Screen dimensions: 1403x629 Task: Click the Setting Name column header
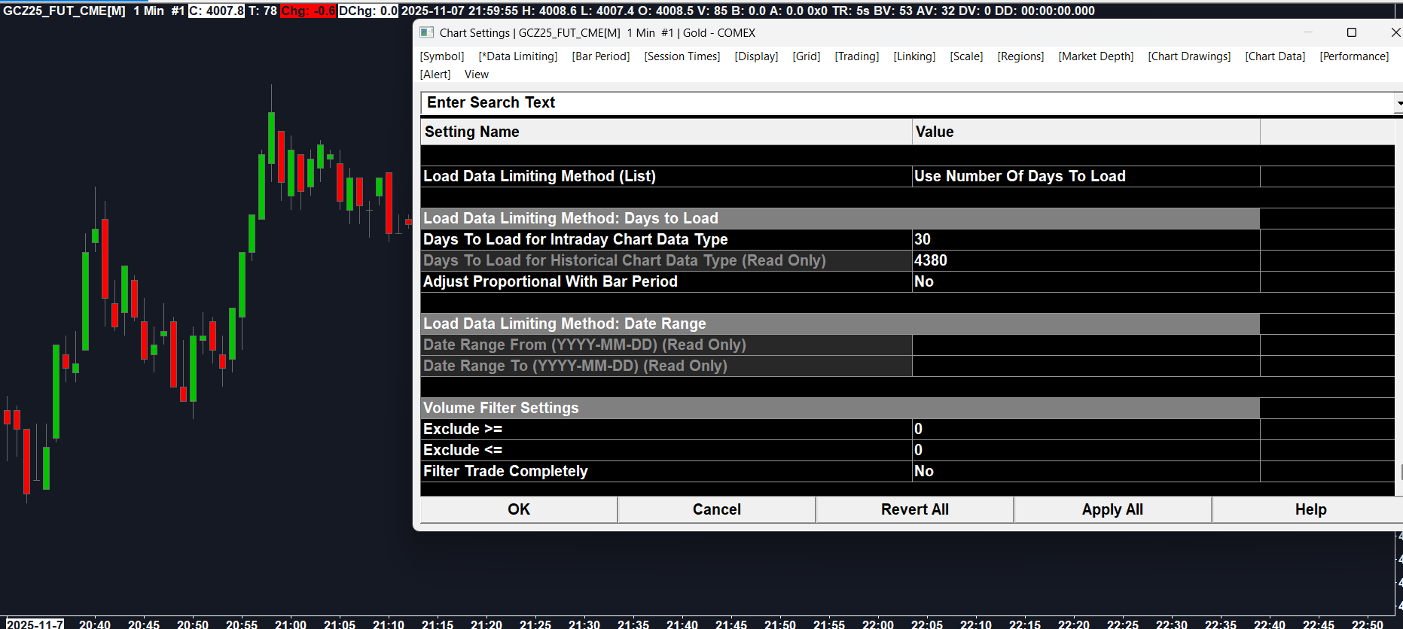(666, 132)
